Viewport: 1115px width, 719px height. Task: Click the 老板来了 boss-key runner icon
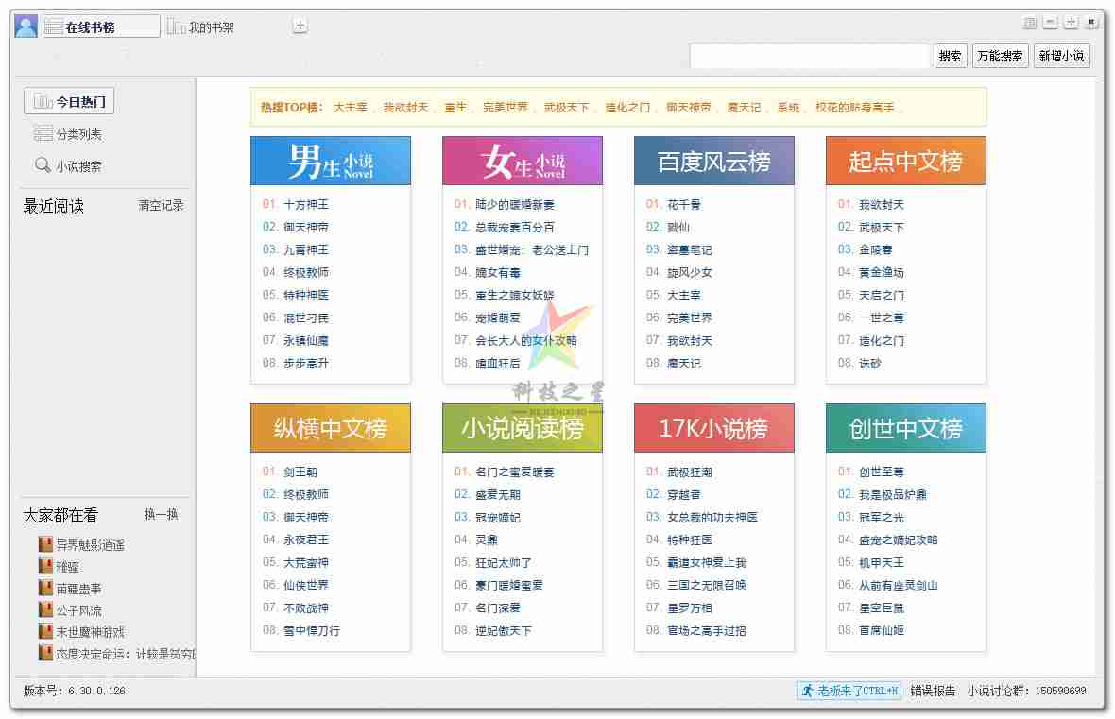click(809, 693)
